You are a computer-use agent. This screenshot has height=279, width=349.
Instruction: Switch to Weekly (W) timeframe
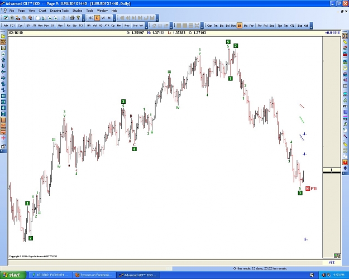tap(103, 18)
